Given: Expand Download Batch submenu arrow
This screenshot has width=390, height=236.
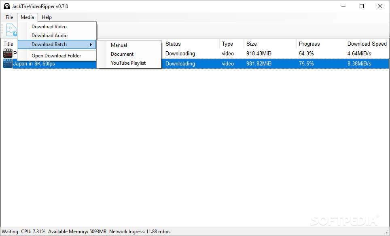Looking at the screenshot, I should click(91, 44).
